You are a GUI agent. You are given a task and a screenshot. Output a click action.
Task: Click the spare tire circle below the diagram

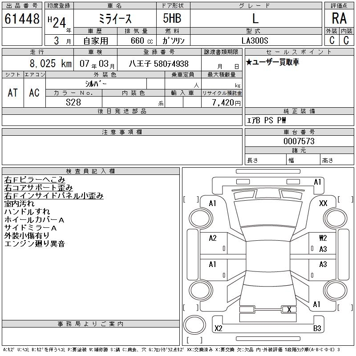coord(194,325)
